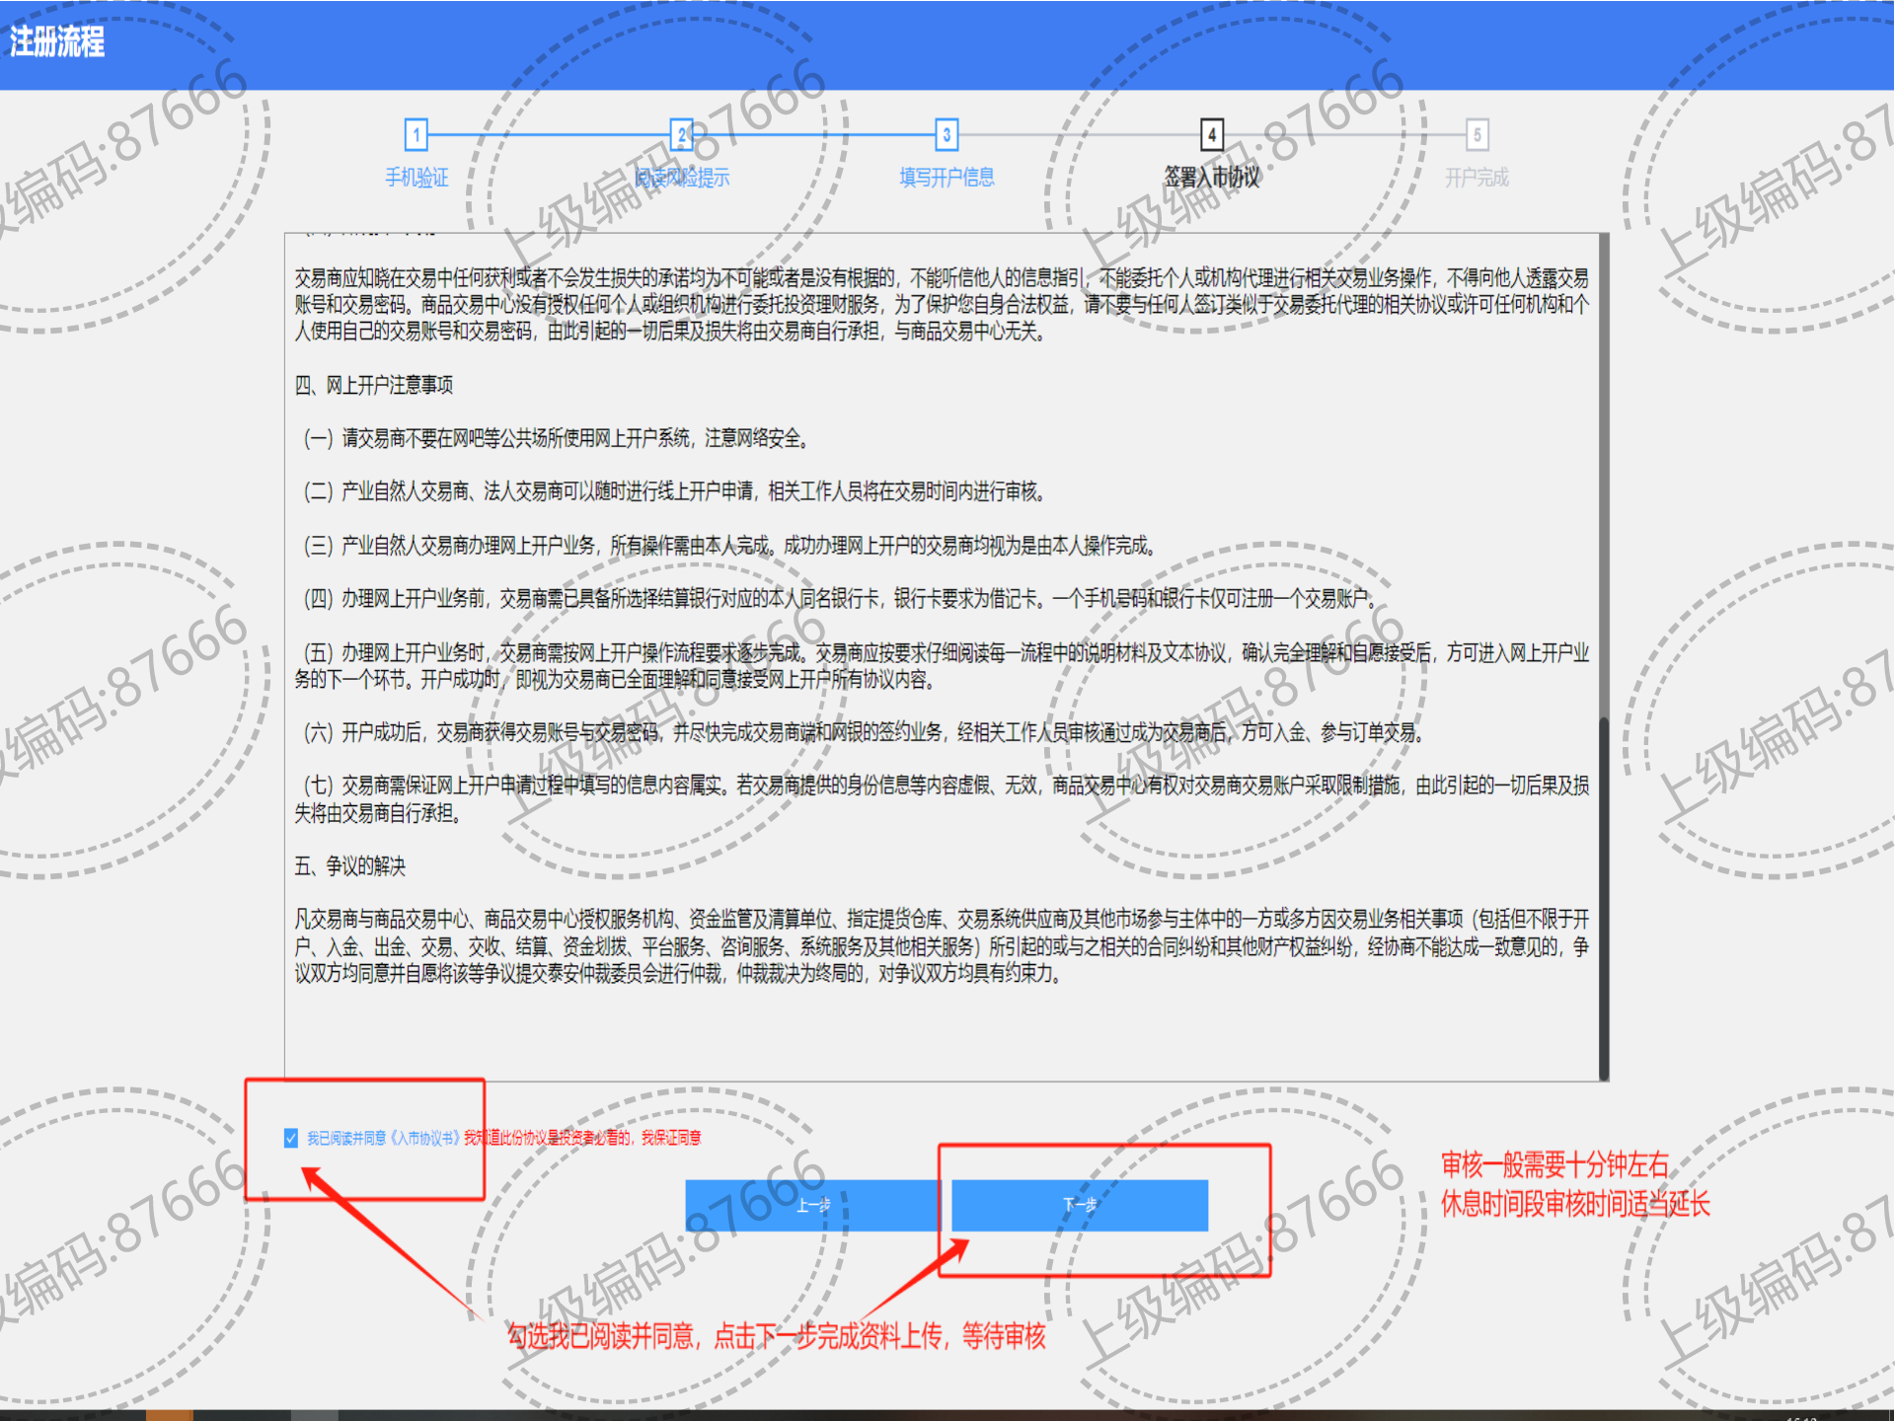Click the 下一步 button
Screen dimensions: 1895x1421
coord(1080,1205)
